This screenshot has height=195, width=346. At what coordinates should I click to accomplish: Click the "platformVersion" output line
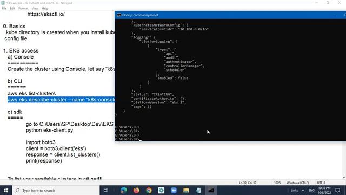[x=158, y=102]
